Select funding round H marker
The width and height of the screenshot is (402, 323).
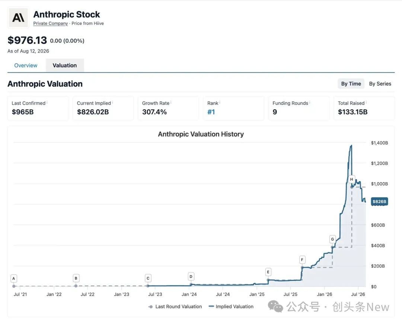tap(351, 179)
